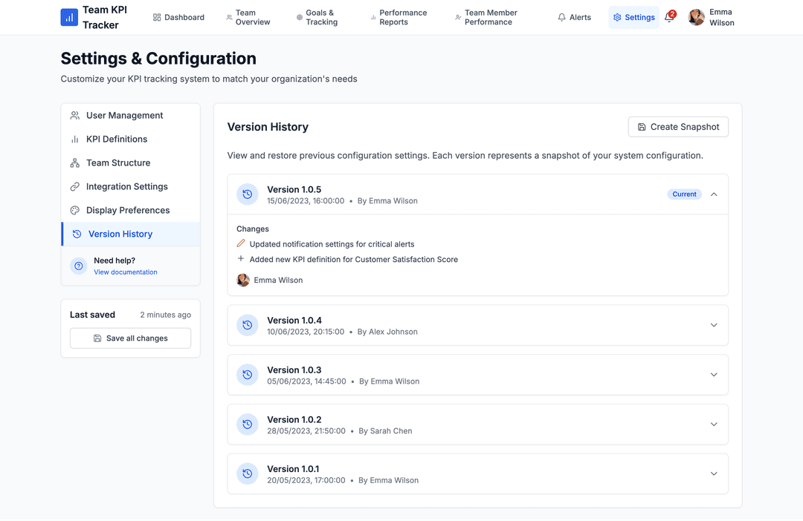This screenshot has height=521, width=803.
Task: Click the history icon beside Version 1.0.4
Action: pos(248,325)
